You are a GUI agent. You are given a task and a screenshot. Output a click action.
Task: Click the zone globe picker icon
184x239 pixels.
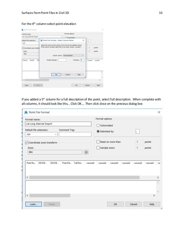tap(86, 152)
